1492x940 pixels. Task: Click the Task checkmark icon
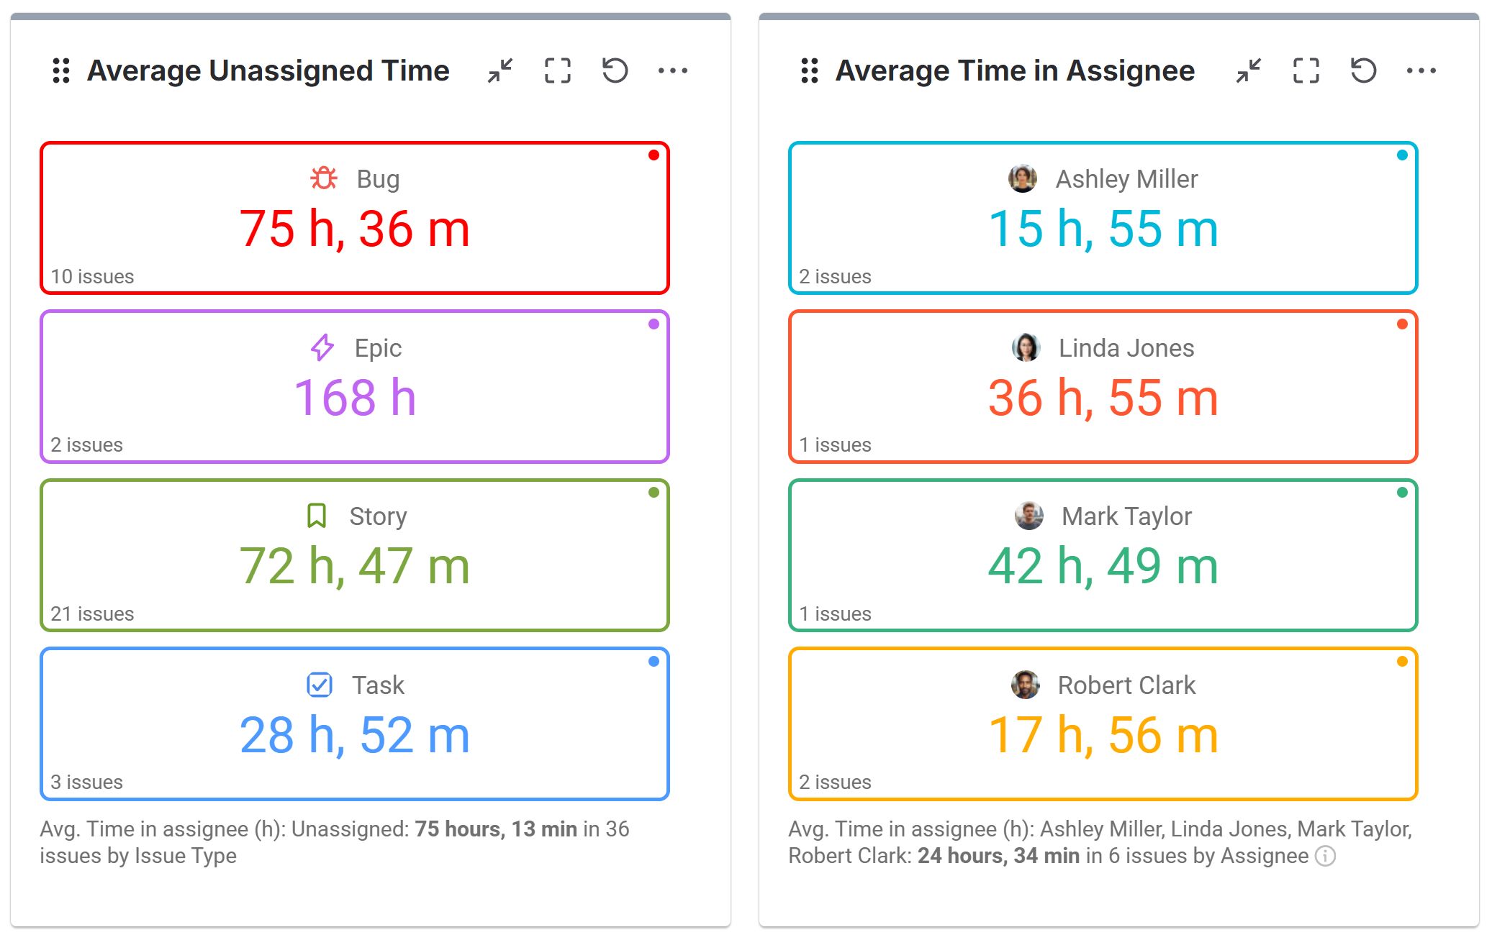[x=319, y=685]
